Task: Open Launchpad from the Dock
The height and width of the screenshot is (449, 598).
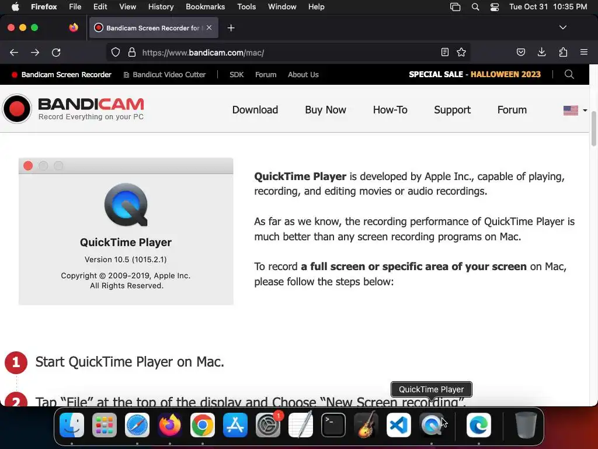Action: pos(105,425)
